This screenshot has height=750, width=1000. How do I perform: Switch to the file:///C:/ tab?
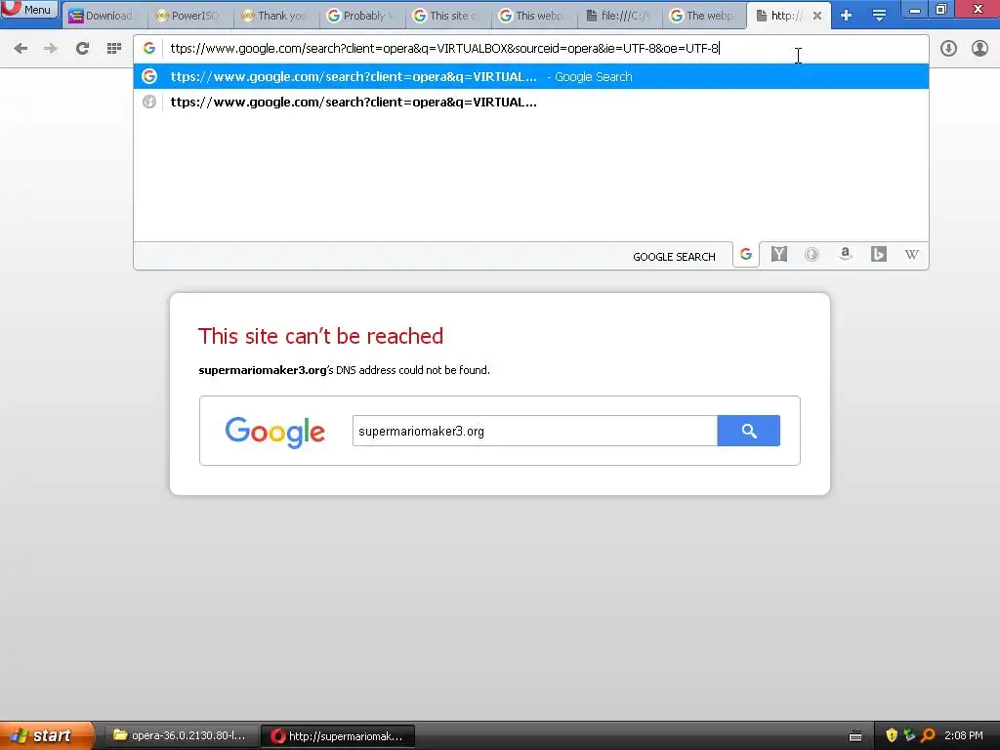point(620,16)
